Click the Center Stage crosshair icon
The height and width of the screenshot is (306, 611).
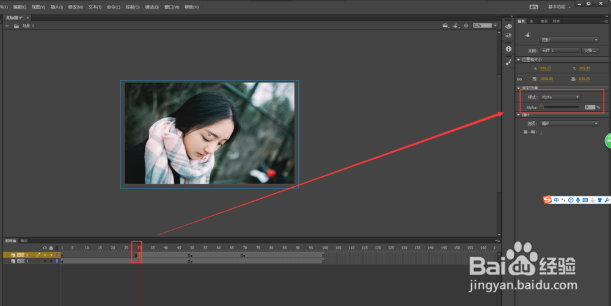(x=466, y=26)
